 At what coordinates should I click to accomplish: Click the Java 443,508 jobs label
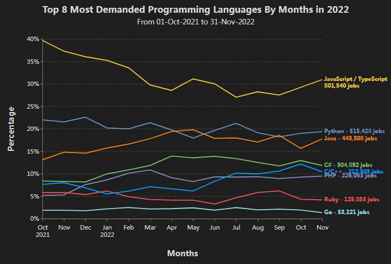click(351, 139)
